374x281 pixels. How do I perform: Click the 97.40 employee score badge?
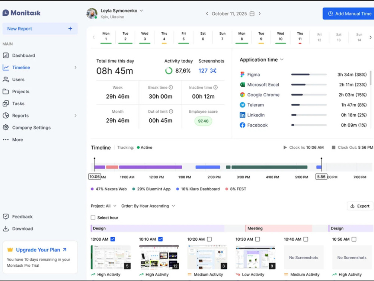[203, 121]
